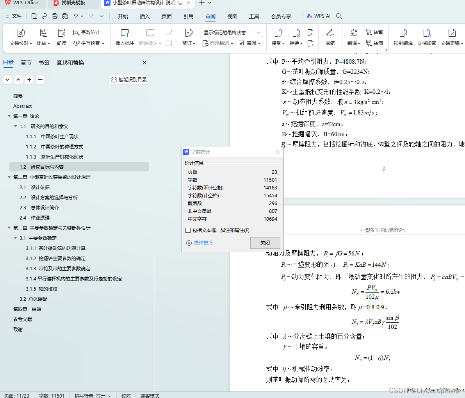This screenshot has height=398, width=465.
Task: Switch to 找稻壳模板 tab
Action: 70,3
